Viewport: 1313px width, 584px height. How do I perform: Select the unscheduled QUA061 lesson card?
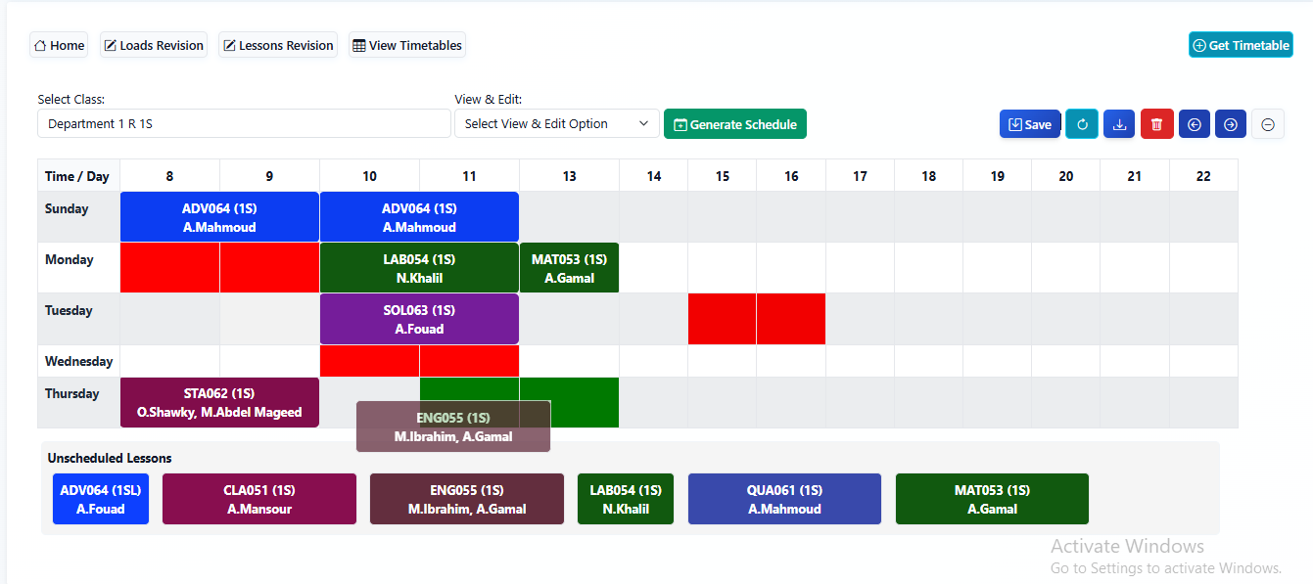(x=784, y=499)
